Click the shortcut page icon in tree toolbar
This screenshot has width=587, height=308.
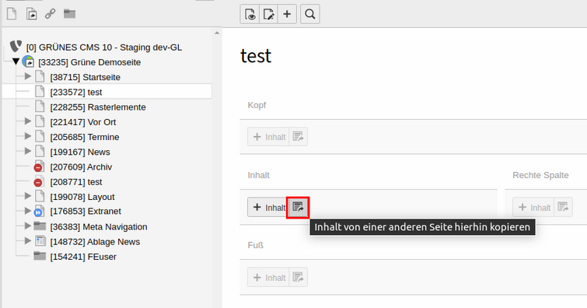click(x=31, y=14)
